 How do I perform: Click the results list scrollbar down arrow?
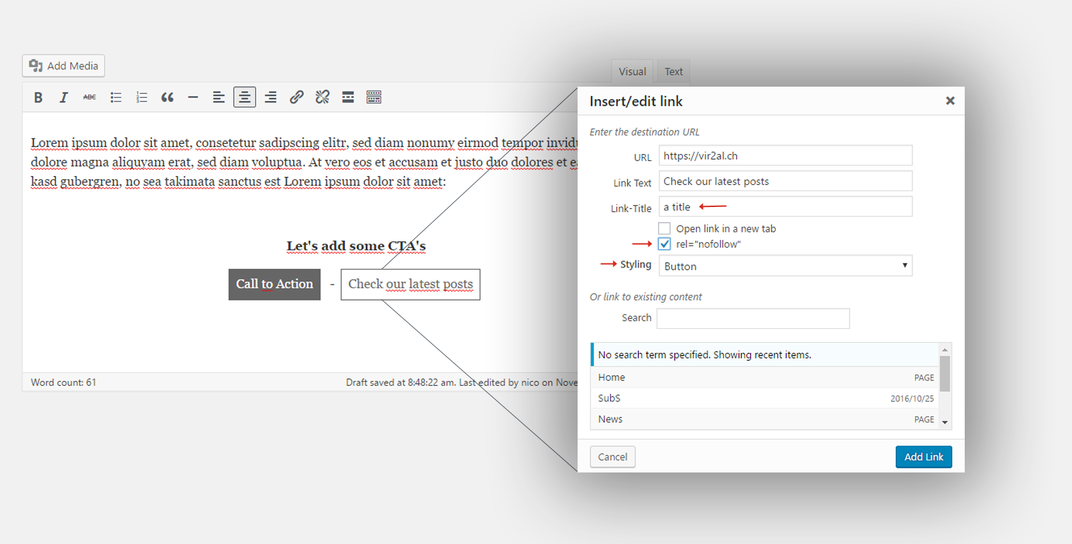(945, 422)
